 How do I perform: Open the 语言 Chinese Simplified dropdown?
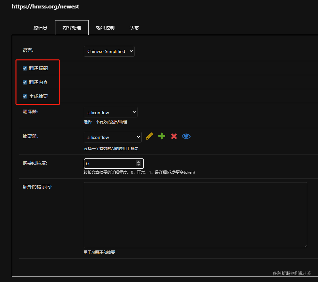point(109,51)
